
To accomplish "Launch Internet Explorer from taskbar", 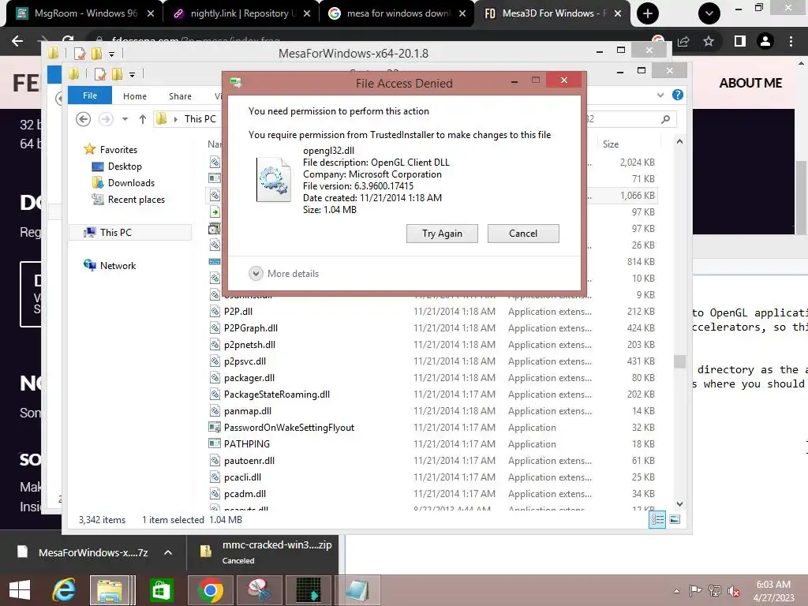I will point(64,590).
